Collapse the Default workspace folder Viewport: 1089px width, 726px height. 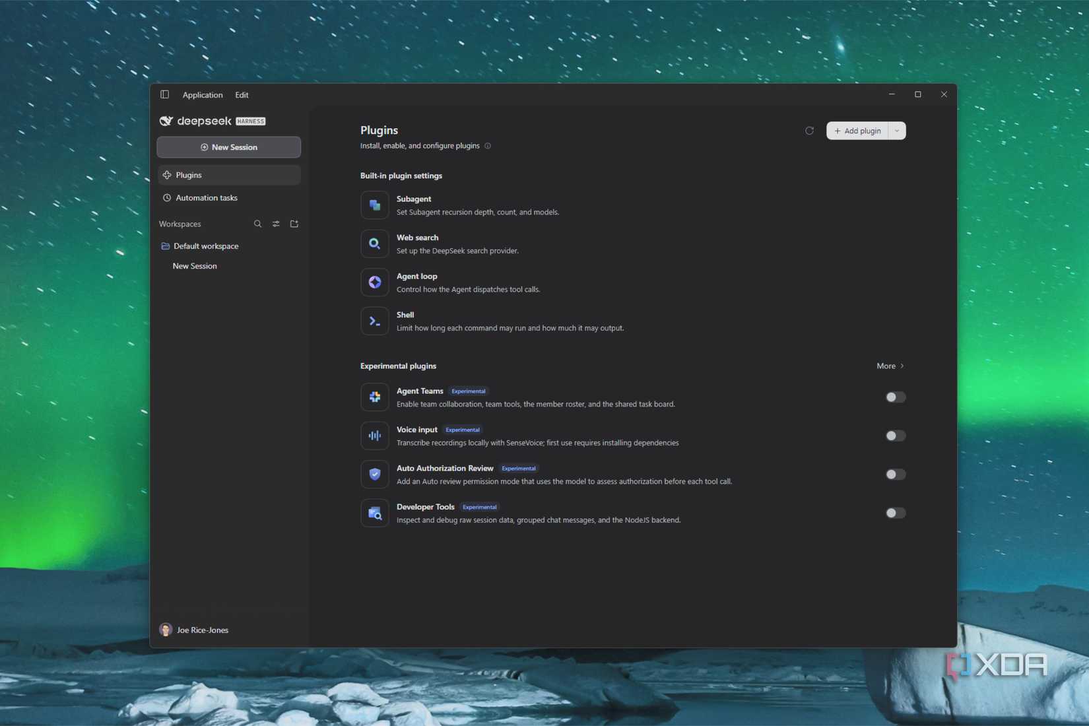click(x=199, y=246)
